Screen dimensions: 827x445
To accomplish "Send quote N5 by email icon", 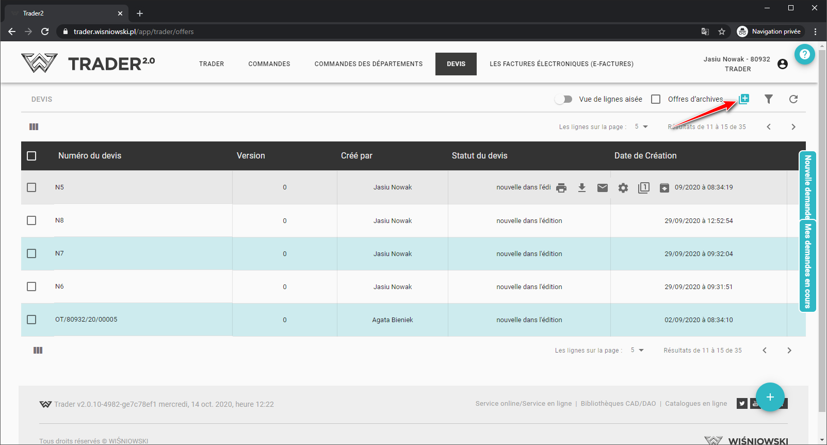I will [603, 188].
